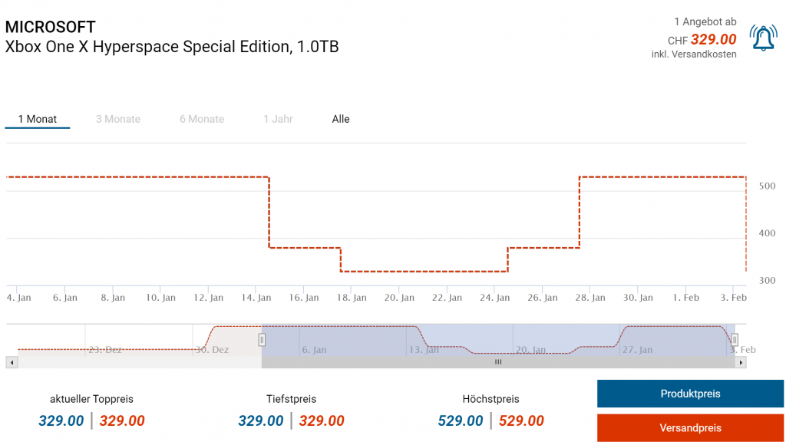The height and width of the screenshot is (445, 786).
Task: Click the blue Höchstpreis 529.00 value
Action: click(461, 420)
